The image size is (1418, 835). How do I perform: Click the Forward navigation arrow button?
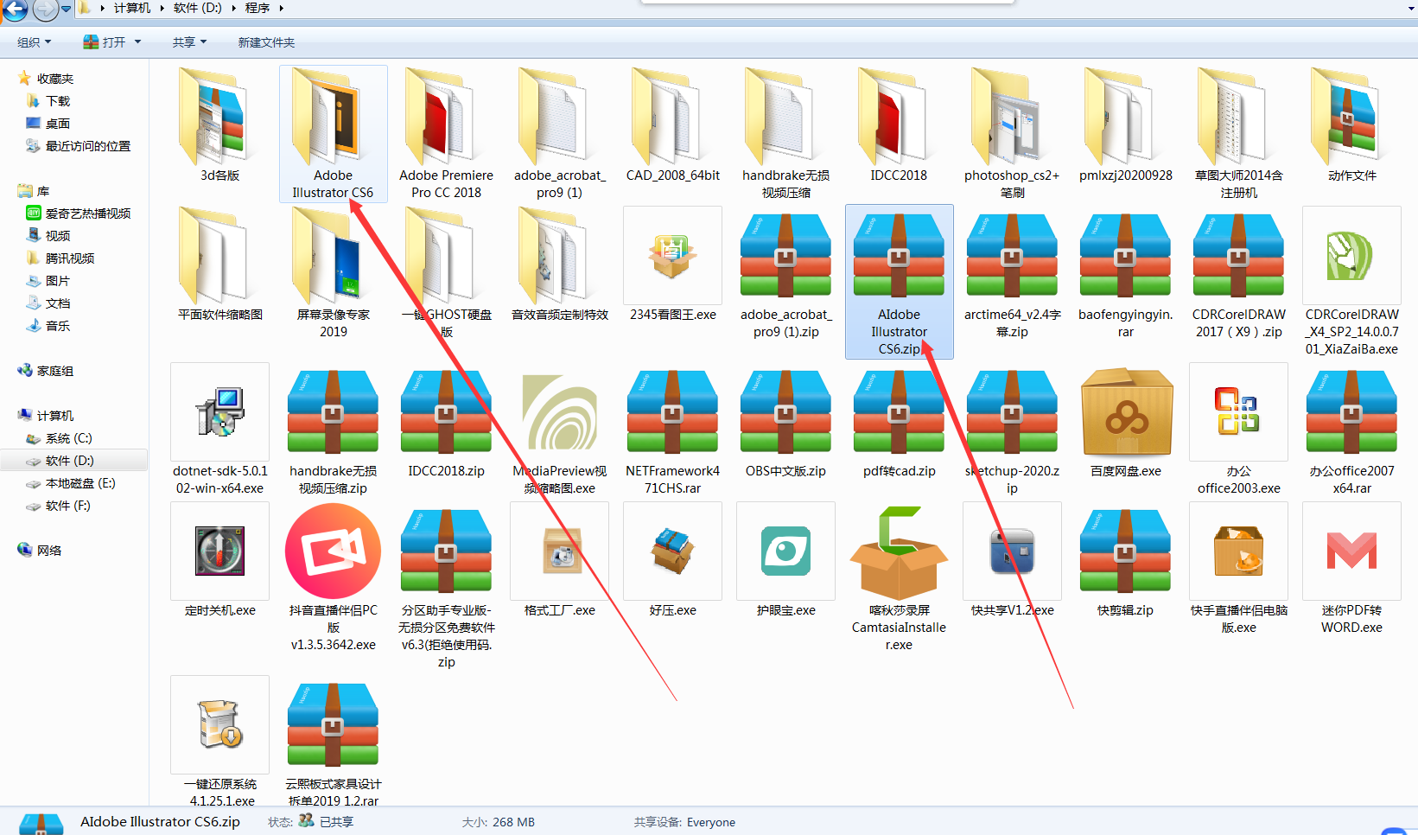(45, 10)
